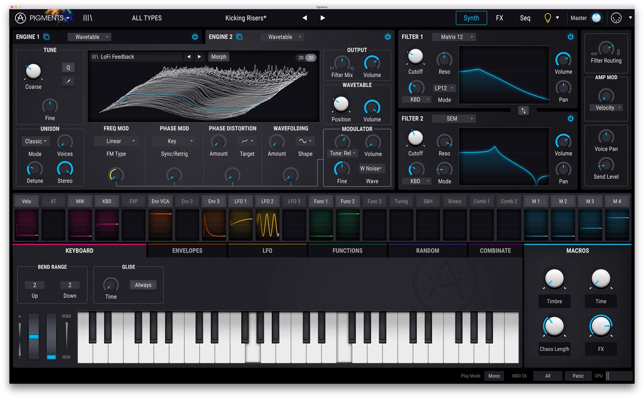Click the lightbulb sound design tips icon
The width and height of the screenshot is (644, 398).
(x=547, y=18)
